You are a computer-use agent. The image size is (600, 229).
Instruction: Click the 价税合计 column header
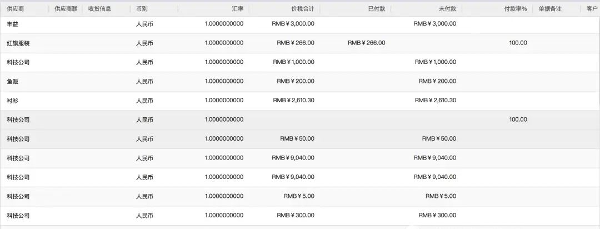(x=303, y=9)
